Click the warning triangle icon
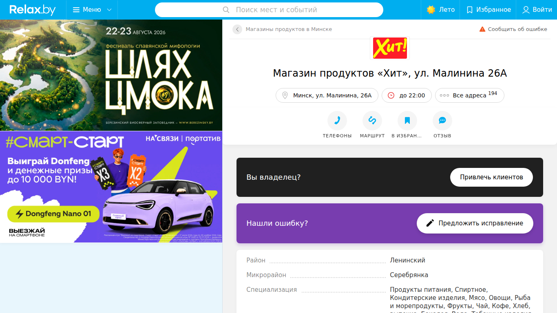The width and height of the screenshot is (557, 313). click(x=482, y=29)
